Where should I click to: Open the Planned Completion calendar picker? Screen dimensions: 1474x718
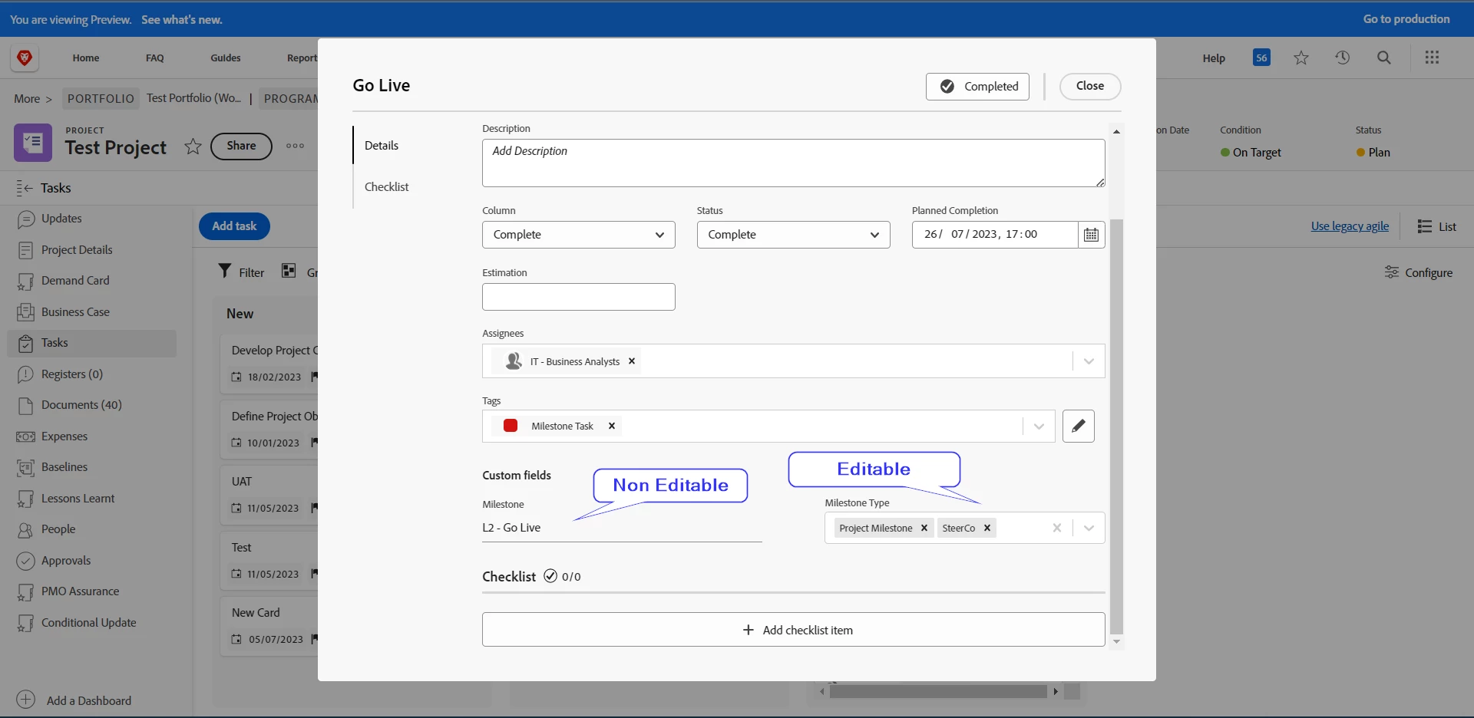1091,235
